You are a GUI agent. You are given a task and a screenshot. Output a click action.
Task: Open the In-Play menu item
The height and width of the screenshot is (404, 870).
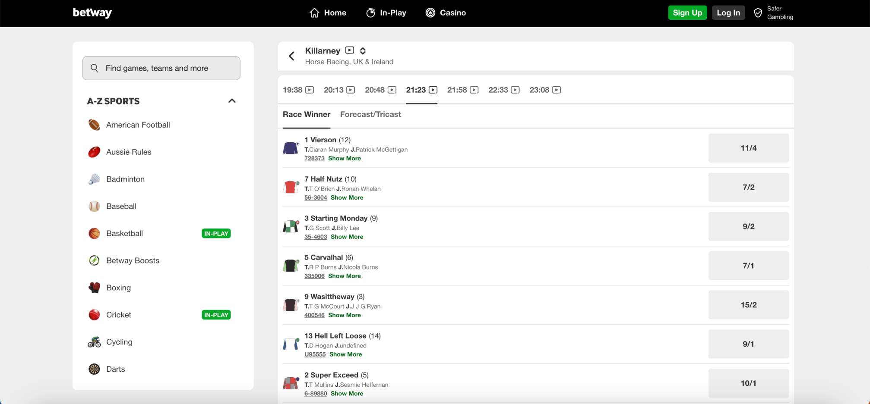coord(386,13)
